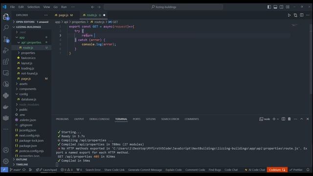Image resolution: width=313 pixels, height=176 pixels.
Task: Toggle Prettier formatter status item
Action: (x=296, y=170)
